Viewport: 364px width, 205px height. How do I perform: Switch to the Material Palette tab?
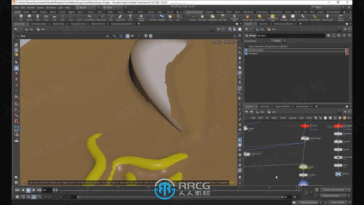(x=282, y=106)
